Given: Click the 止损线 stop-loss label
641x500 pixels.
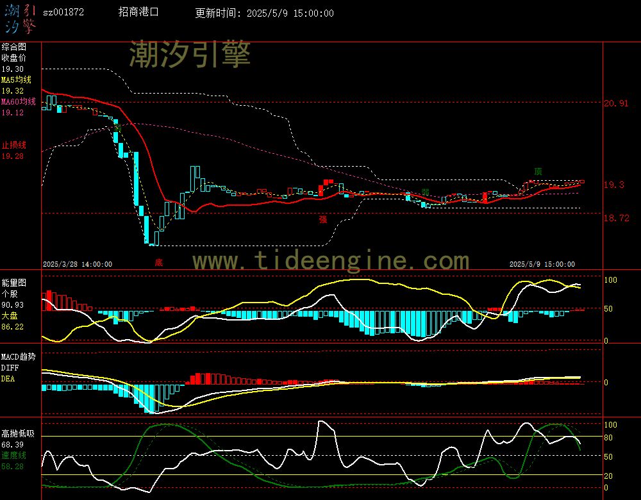Looking at the screenshot, I should pos(14,145).
